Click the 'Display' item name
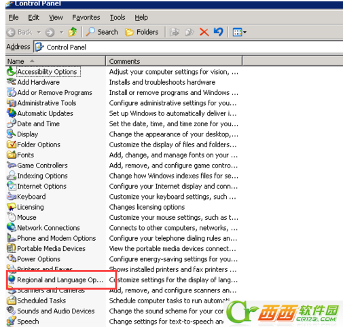Screen dimensions: 343x327 (28, 134)
